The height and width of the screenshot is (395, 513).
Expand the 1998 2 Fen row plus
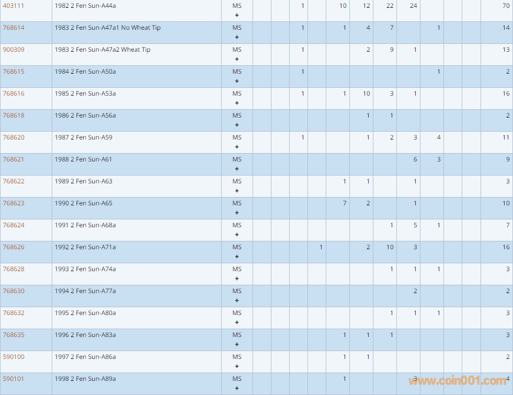[x=237, y=388]
